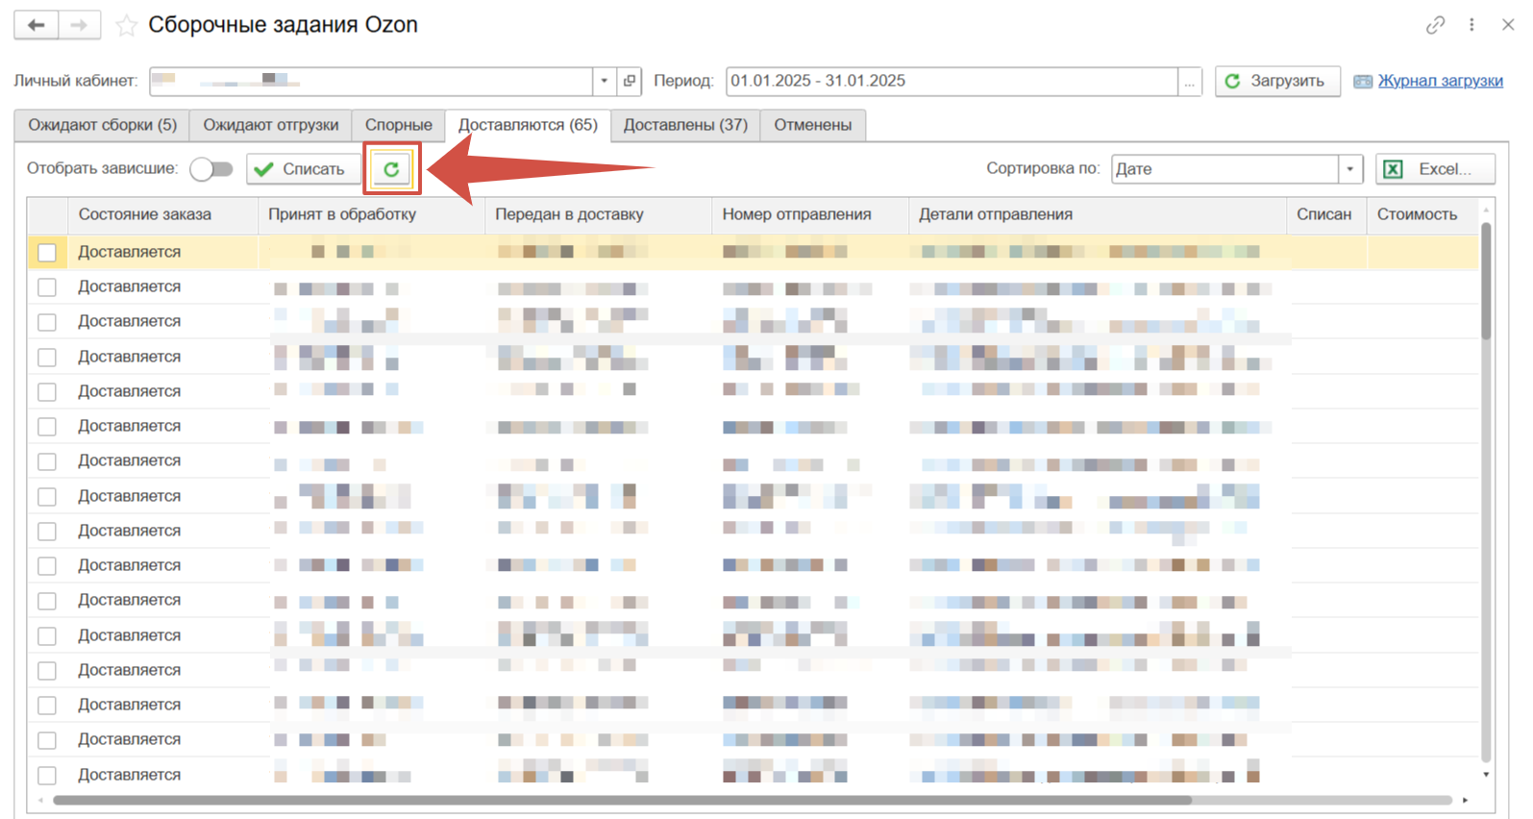
Task: Refresh the list with the green refresh icon
Action: click(391, 169)
